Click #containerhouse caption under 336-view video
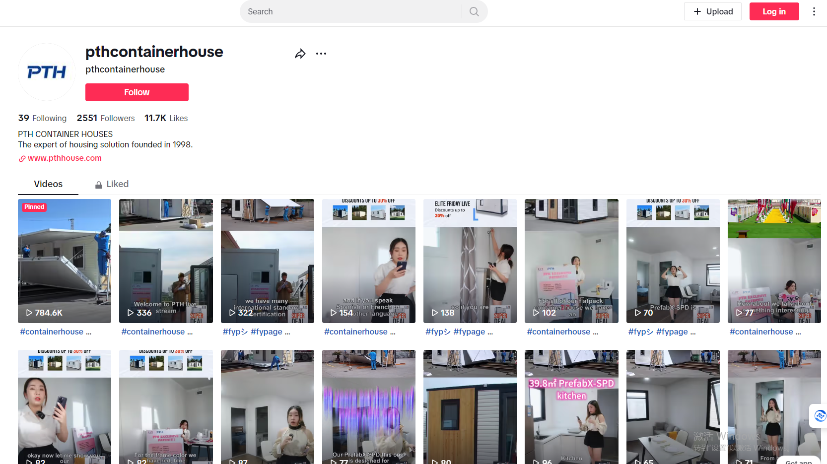 (153, 331)
